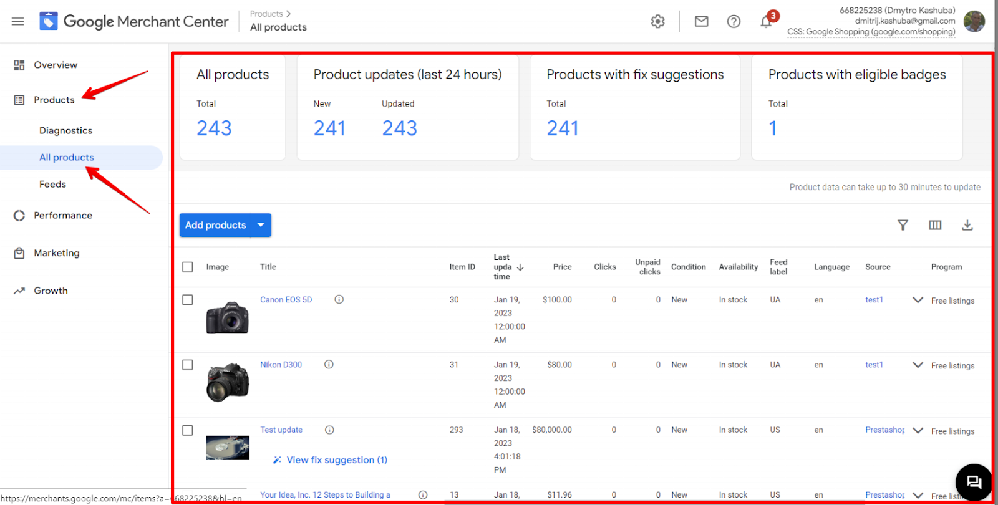The height and width of the screenshot is (505, 998).
Task: Click info icon beside Your Idea, Inc. title
Action: (423, 494)
